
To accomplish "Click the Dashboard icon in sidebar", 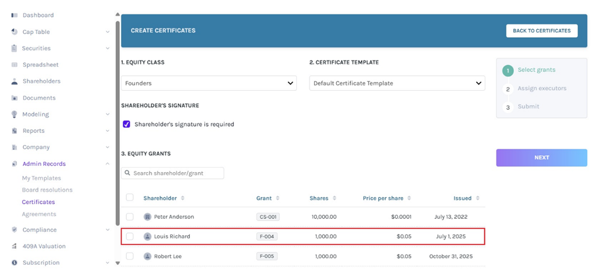I will tap(14, 15).
